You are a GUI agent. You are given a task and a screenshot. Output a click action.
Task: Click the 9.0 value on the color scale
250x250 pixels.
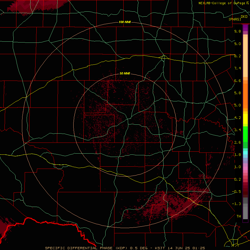pyautogui.click(x=237, y=44)
